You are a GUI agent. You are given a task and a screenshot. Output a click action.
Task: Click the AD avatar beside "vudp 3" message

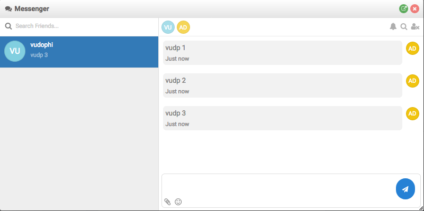coord(412,113)
